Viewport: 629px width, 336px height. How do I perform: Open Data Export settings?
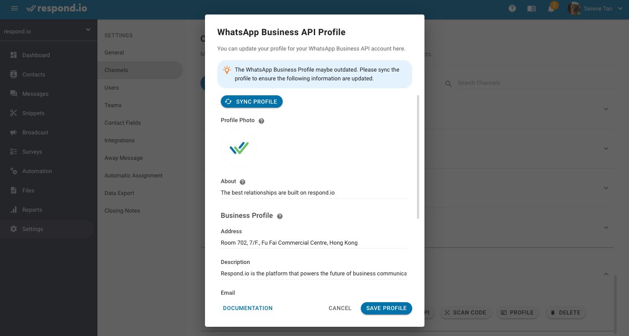pyautogui.click(x=119, y=193)
